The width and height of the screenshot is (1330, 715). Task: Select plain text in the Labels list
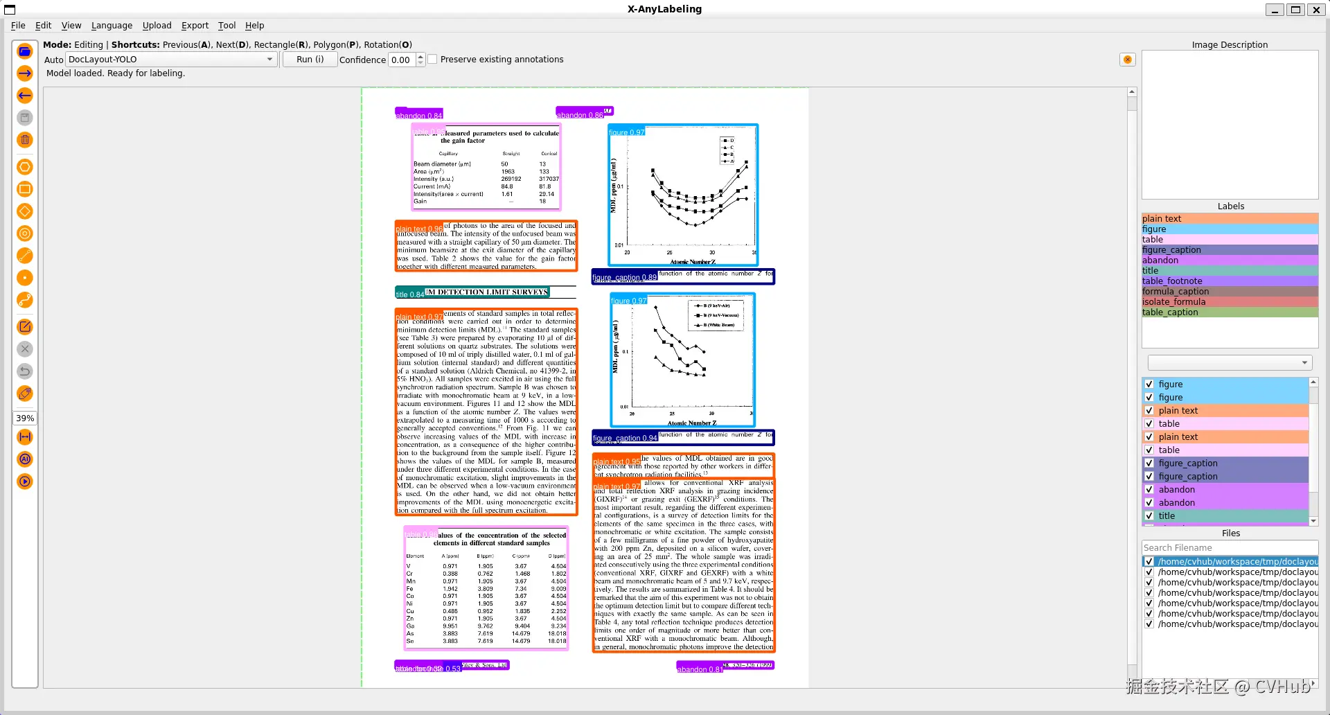point(1230,219)
